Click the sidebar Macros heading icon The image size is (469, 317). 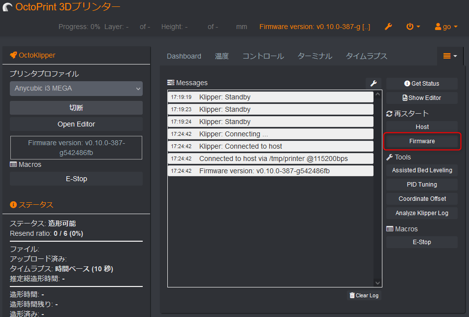(x=13, y=164)
